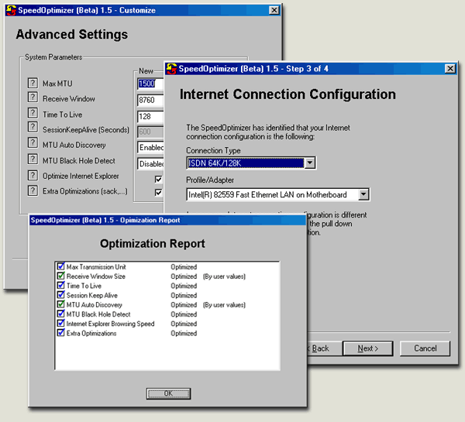Click SpeedOptimizer logo in Step 3 title bar
The width and height of the screenshot is (465, 422).
point(171,69)
